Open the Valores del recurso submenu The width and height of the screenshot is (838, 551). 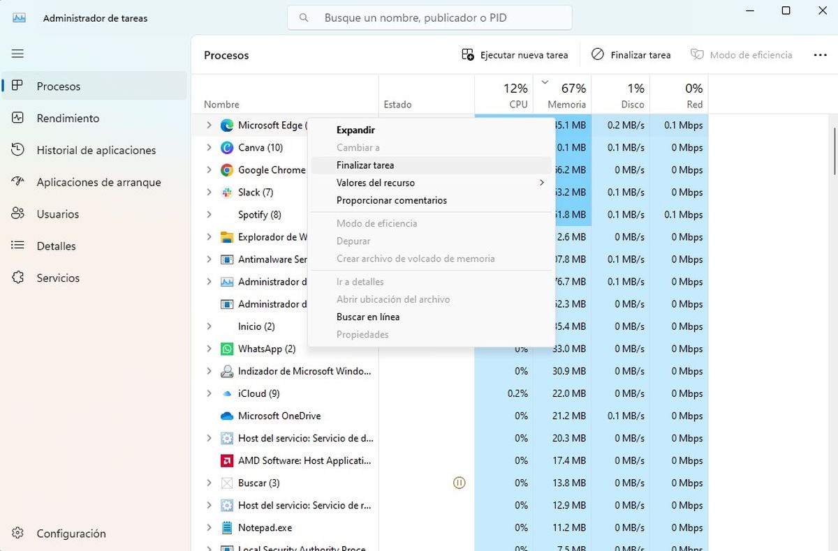[375, 182]
